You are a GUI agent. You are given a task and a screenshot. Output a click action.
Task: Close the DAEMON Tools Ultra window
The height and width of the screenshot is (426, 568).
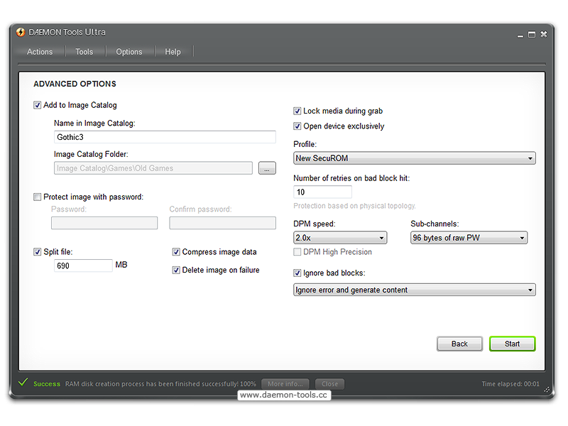pyautogui.click(x=544, y=34)
